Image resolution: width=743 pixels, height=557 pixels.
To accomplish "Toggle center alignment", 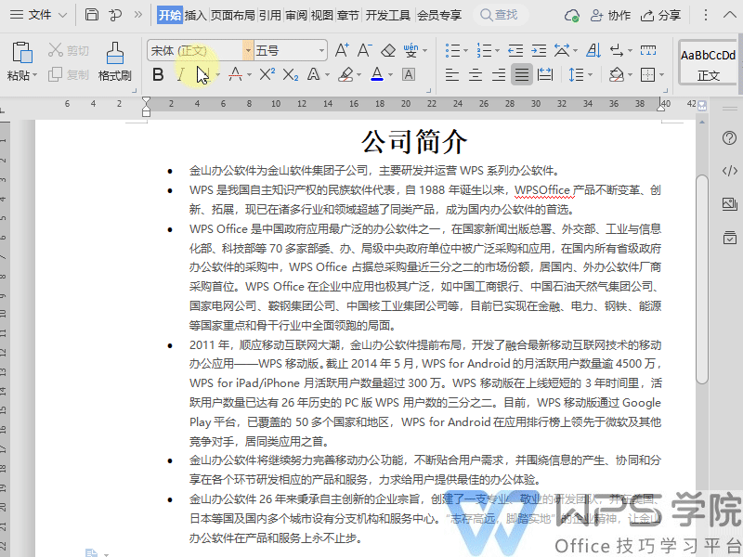I will [x=476, y=76].
